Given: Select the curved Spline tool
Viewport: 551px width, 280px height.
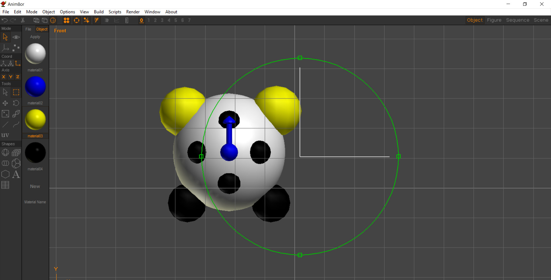Looking at the screenshot, I should click(x=16, y=125).
